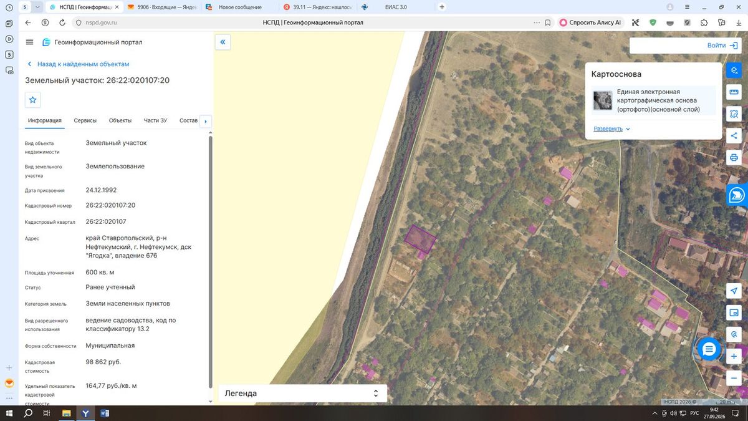748x421 pixels.
Task: Go back via Назад к найденным объектам
Action: coord(78,64)
